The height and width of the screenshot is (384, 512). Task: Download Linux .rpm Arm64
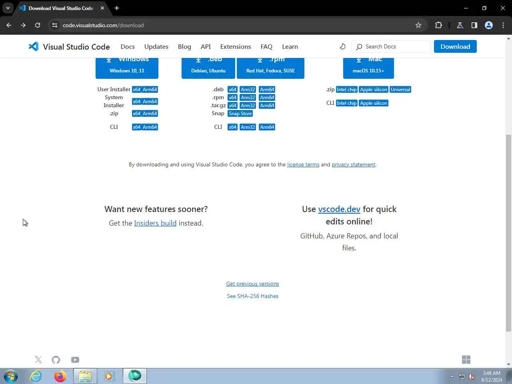pos(267,98)
